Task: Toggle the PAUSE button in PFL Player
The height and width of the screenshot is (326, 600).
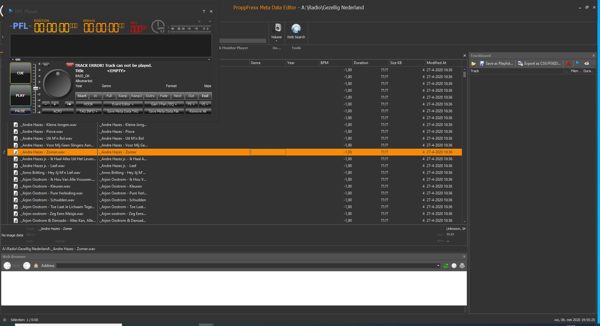Action: 20,111
